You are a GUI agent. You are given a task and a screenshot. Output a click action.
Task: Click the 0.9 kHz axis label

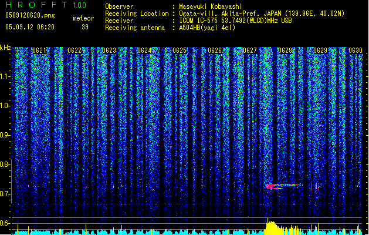(5, 135)
